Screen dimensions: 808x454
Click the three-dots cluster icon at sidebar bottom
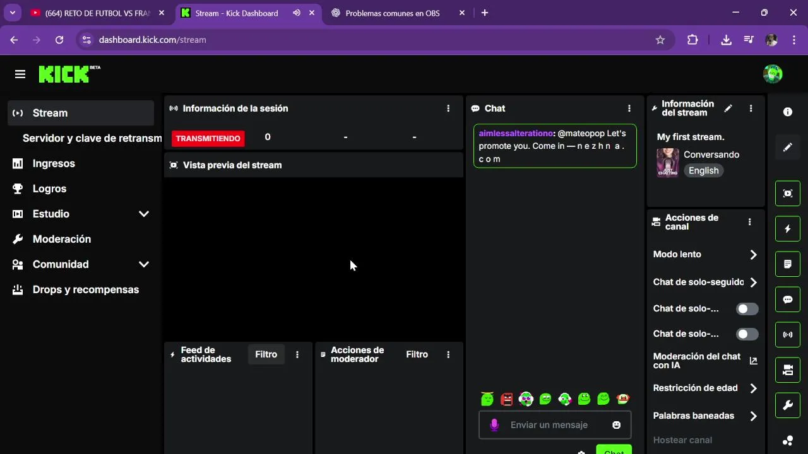pyautogui.click(x=788, y=441)
